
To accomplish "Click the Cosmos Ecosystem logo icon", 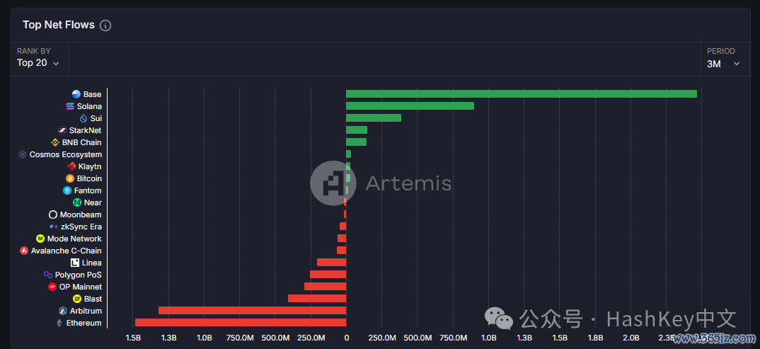I will click(23, 154).
